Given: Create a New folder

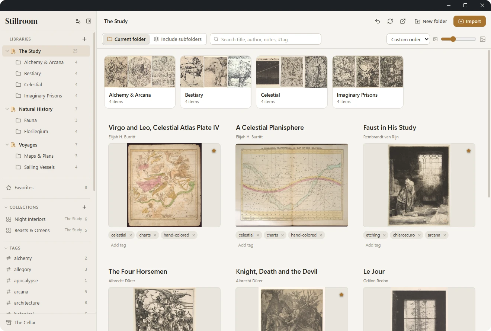Looking at the screenshot, I should pyautogui.click(x=431, y=21).
